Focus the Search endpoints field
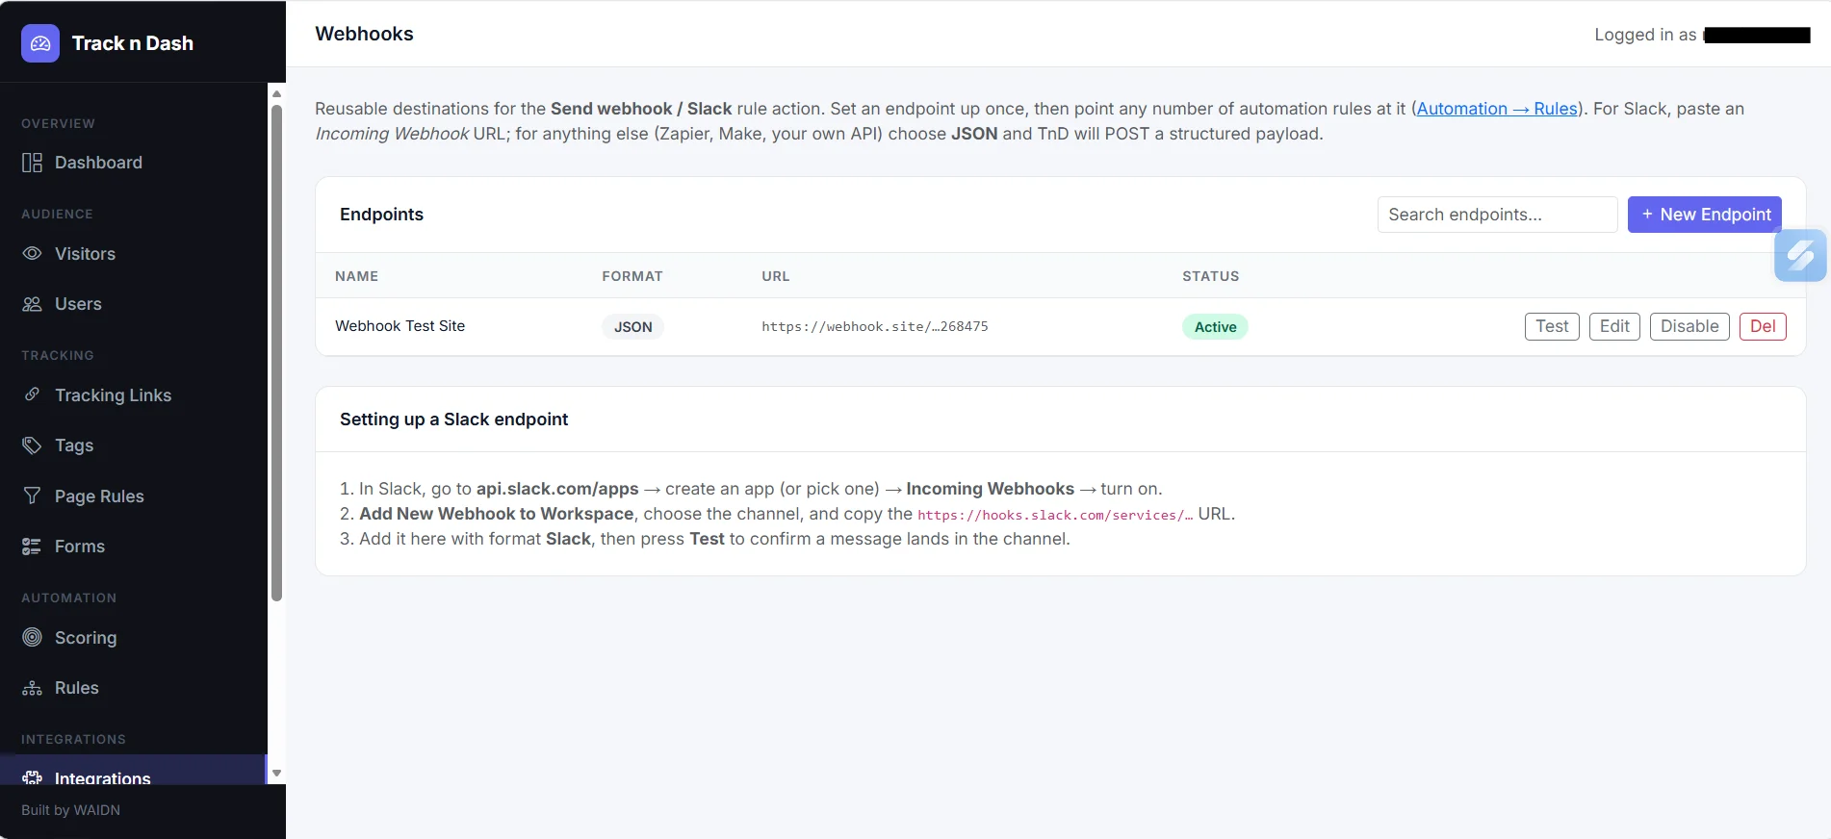The width and height of the screenshot is (1831, 839). pos(1497,215)
